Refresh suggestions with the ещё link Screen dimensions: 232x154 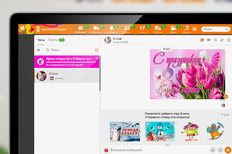click(225, 115)
